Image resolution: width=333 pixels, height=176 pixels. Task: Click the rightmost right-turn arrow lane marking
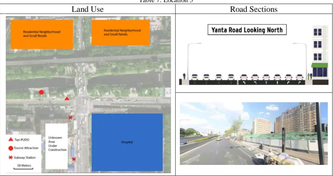coord(299,83)
